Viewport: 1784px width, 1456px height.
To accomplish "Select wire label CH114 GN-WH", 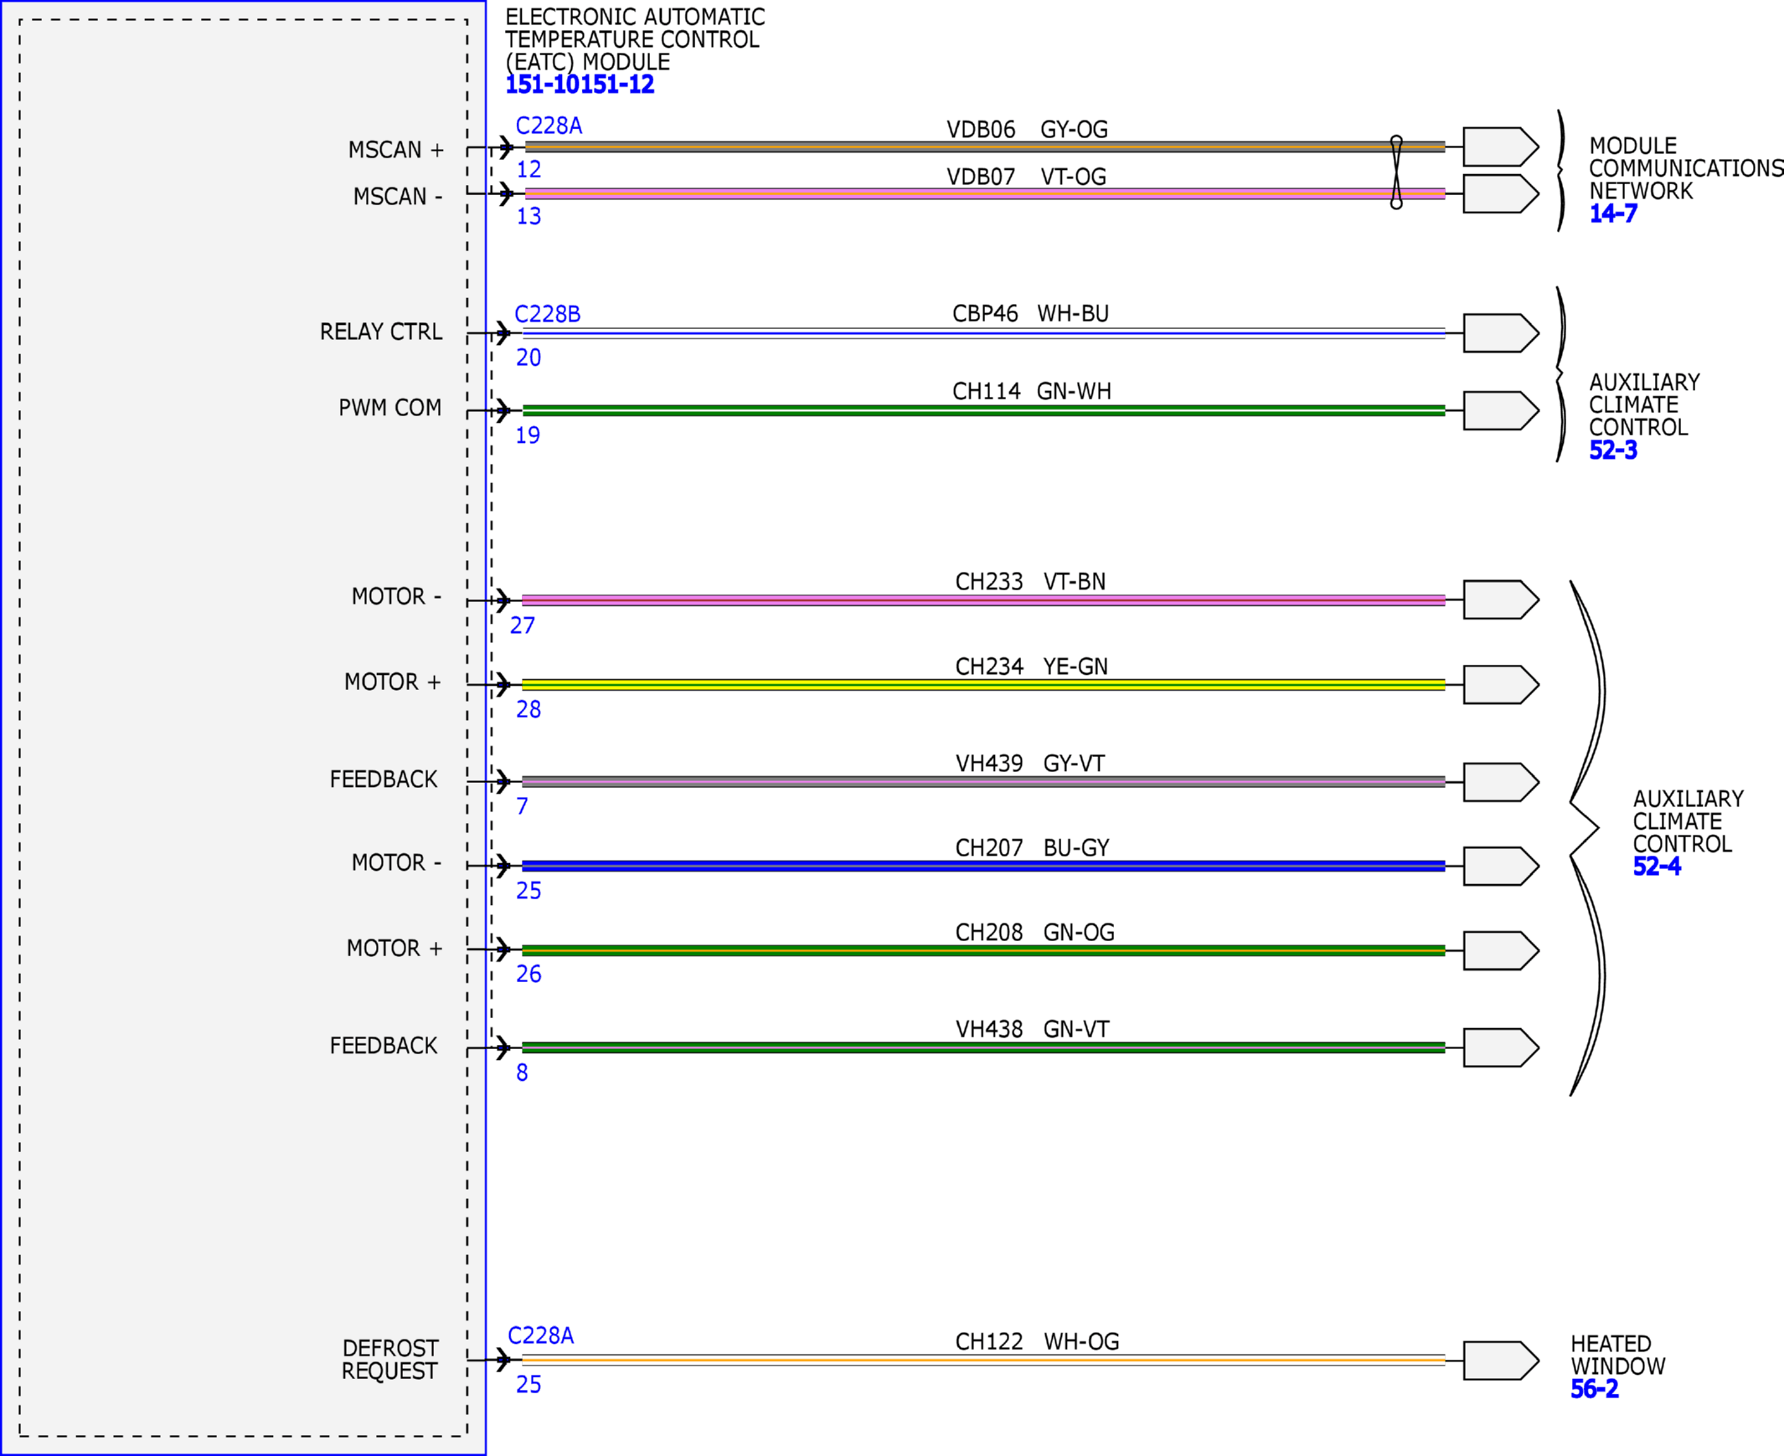I will 1031,391.
